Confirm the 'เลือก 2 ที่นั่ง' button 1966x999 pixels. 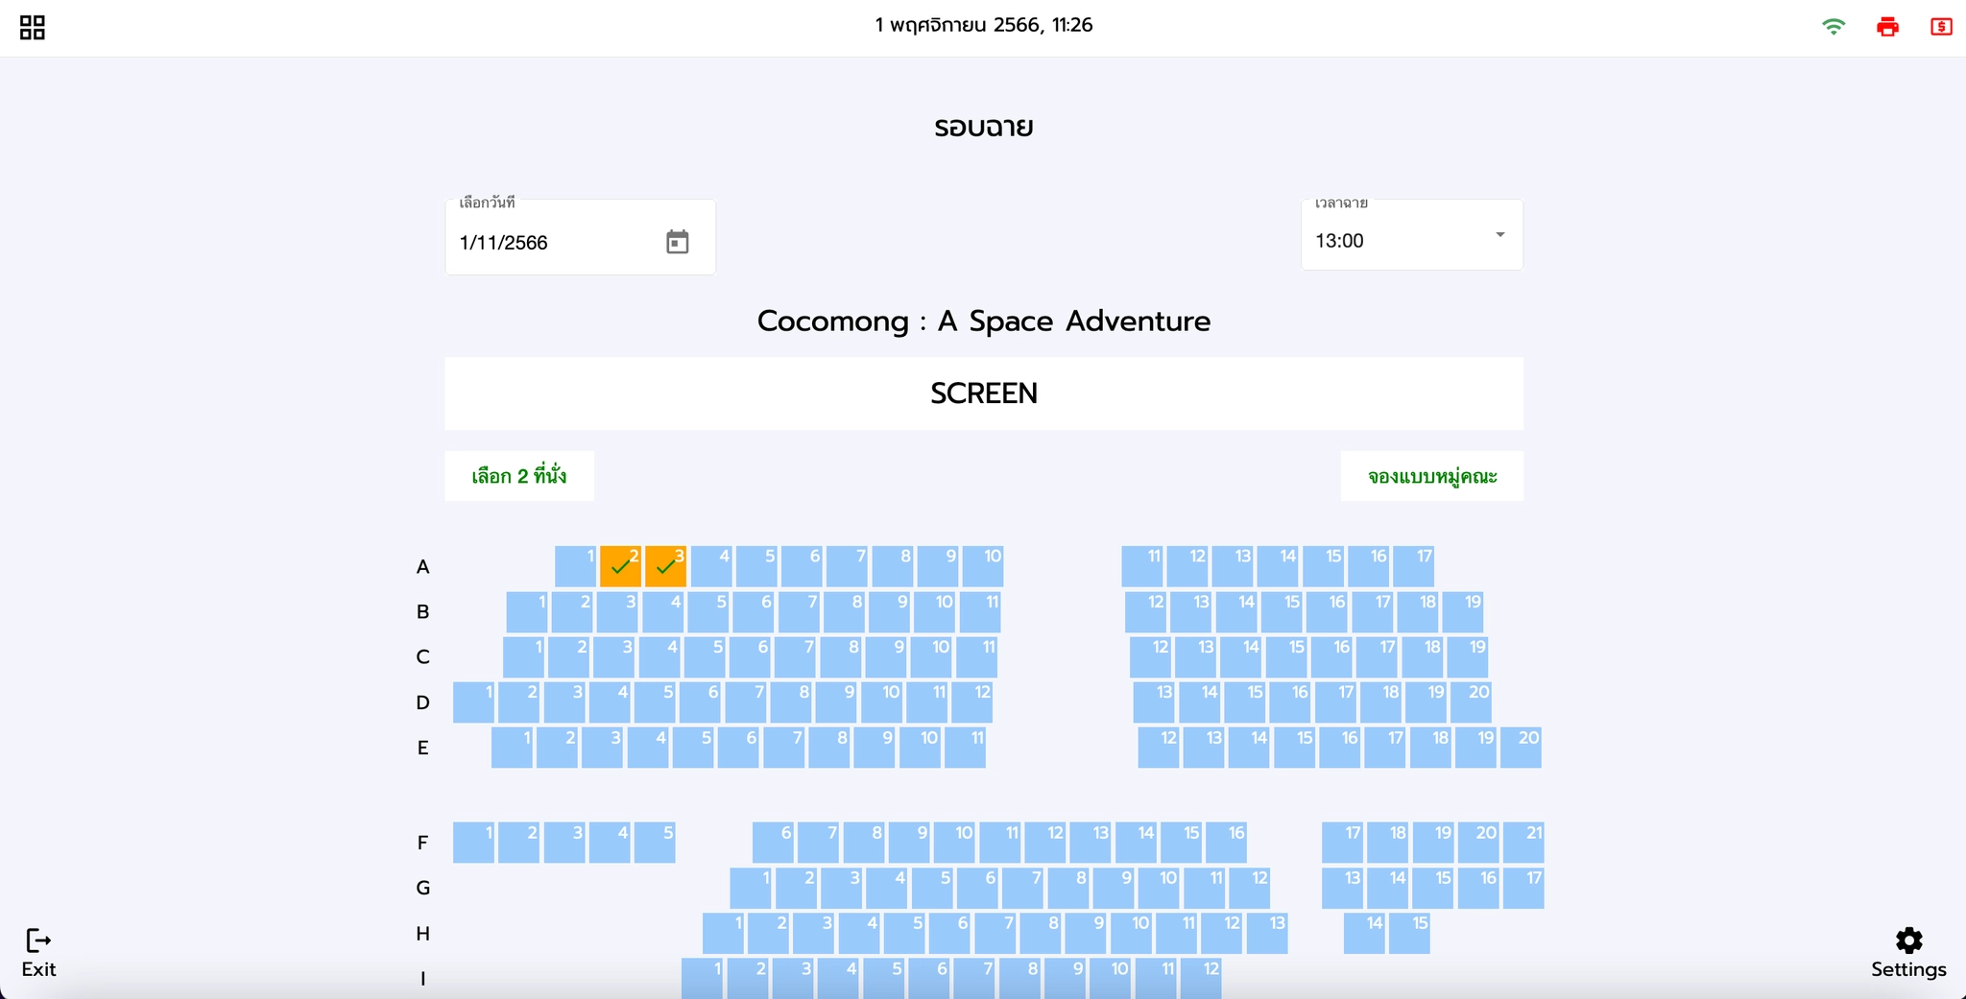pyautogui.click(x=519, y=476)
